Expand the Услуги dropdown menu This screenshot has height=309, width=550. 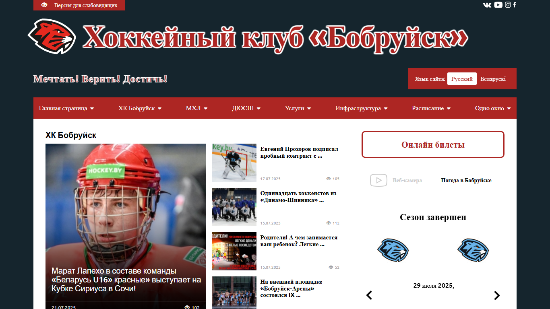[x=298, y=108]
